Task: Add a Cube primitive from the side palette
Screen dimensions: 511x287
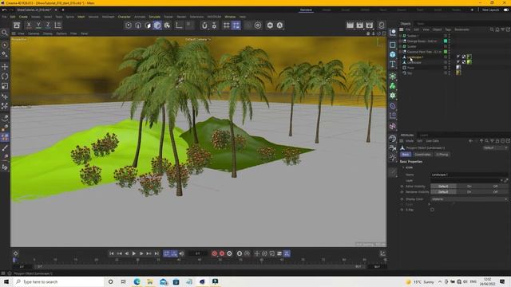Action: click(x=393, y=54)
